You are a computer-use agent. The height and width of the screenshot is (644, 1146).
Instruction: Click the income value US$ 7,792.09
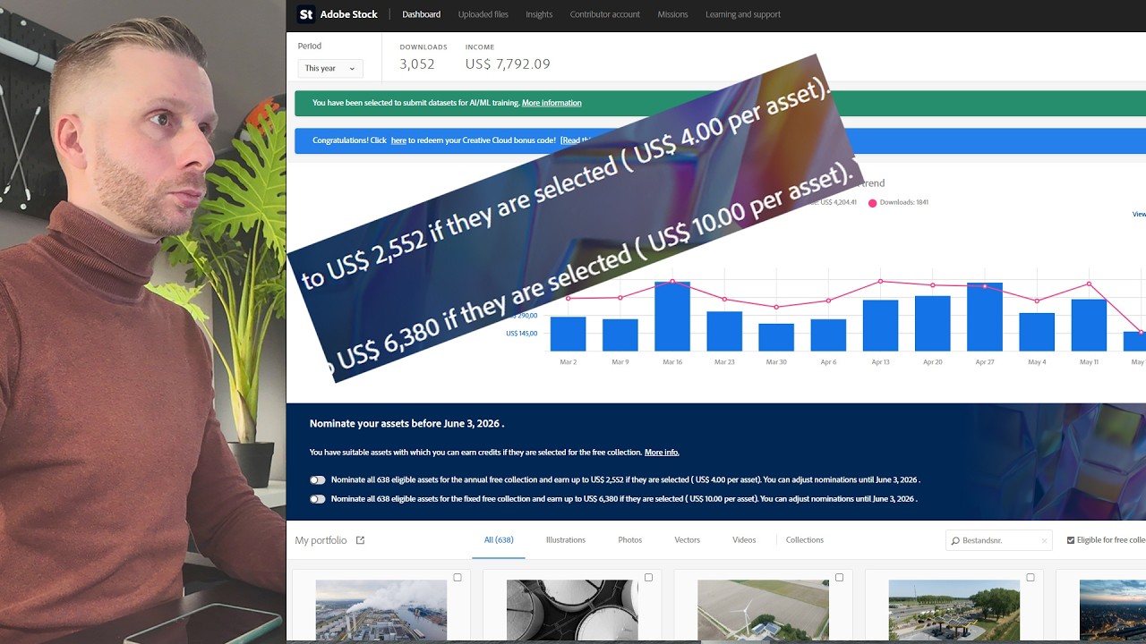coord(508,64)
